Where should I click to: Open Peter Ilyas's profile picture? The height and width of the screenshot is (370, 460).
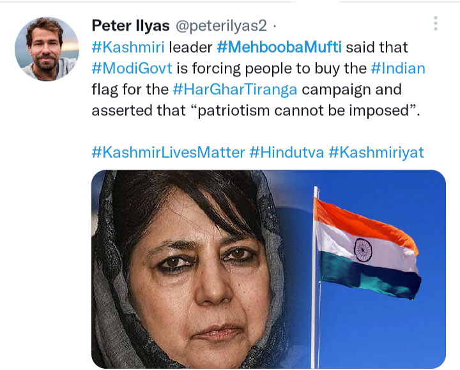pos(47,49)
